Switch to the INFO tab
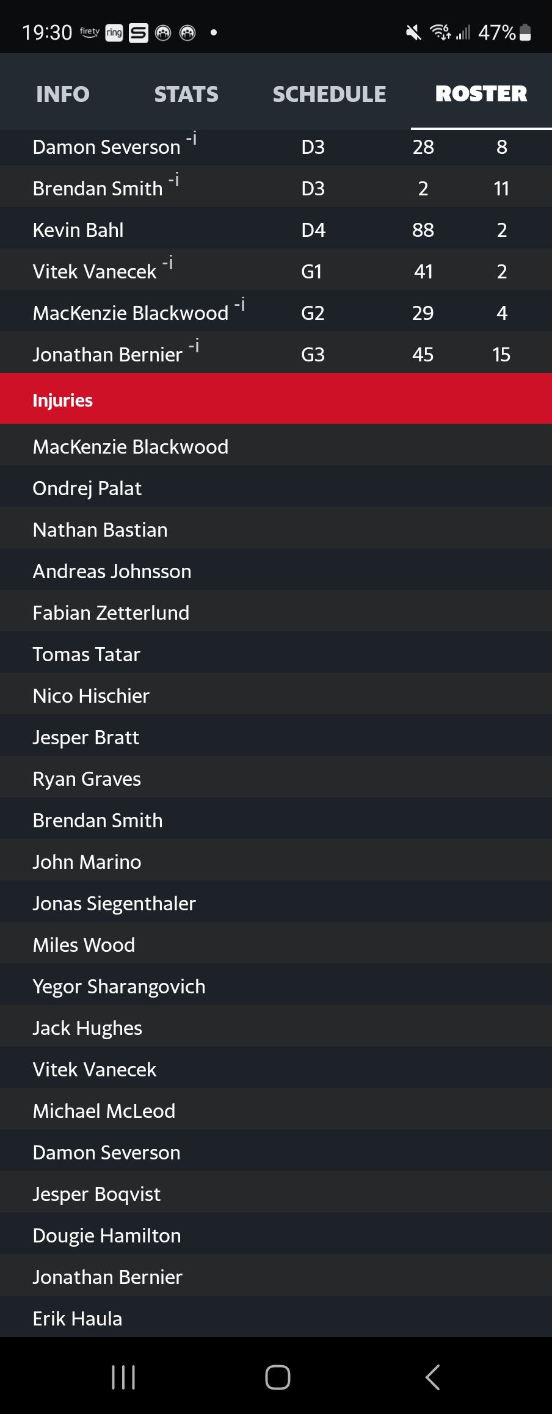 [x=62, y=94]
